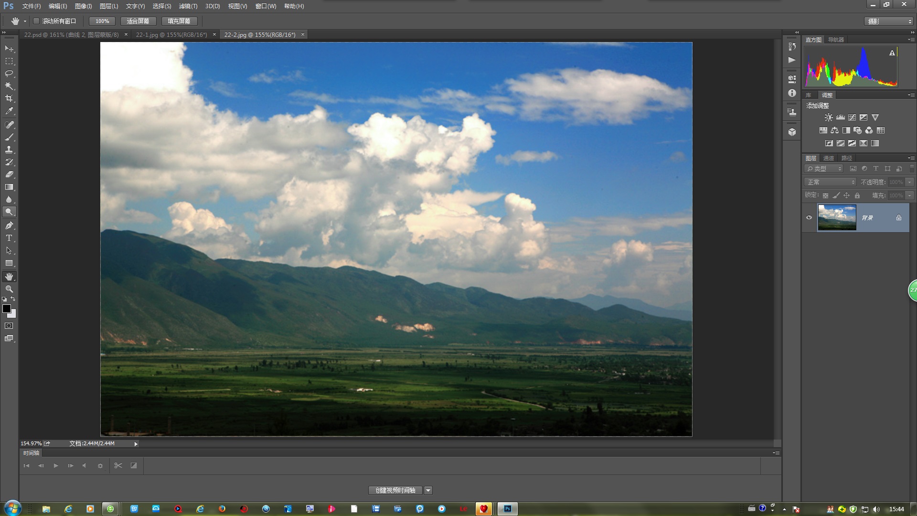This screenshot has width=917, height=516.
Task: Toggle shape layer filter
Action: [x=887, y=169]
